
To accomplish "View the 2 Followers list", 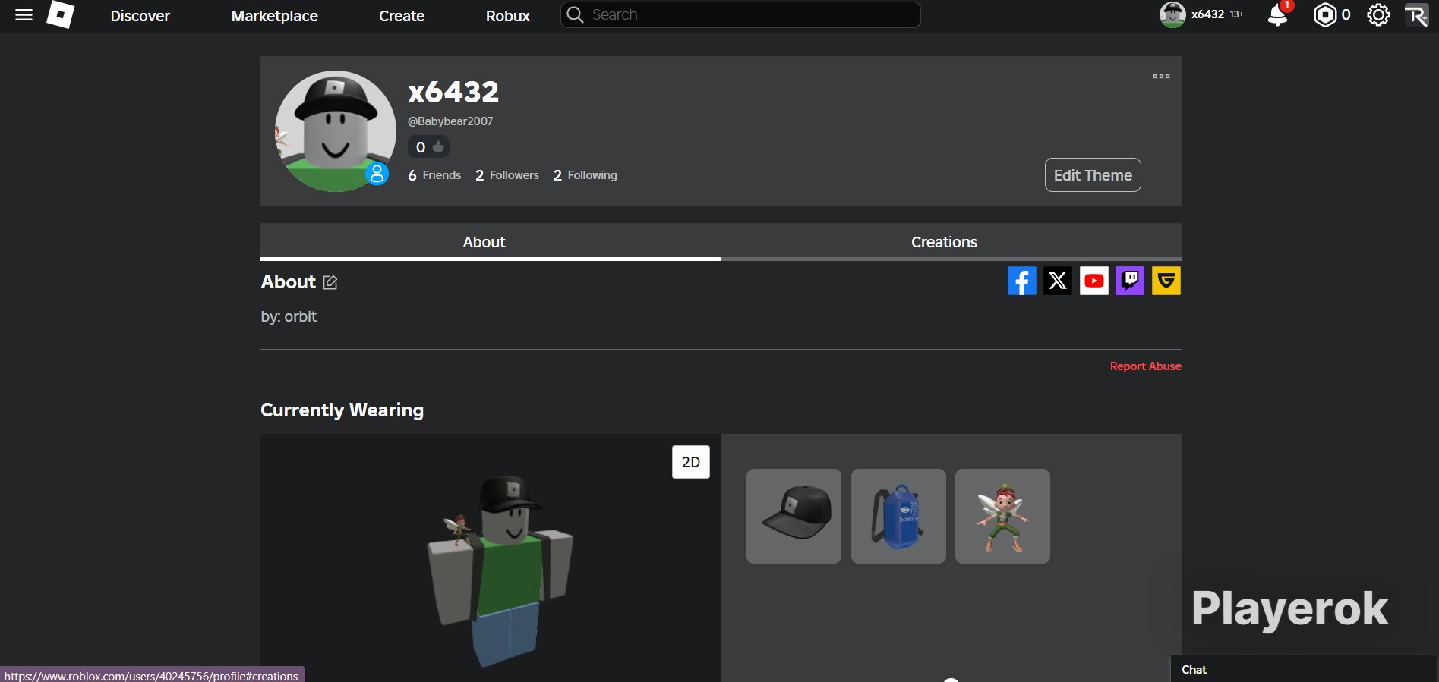I will point(507,175).
